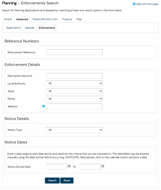
Task: Switch to the Applications sub-tab
Action: point(14,28)
